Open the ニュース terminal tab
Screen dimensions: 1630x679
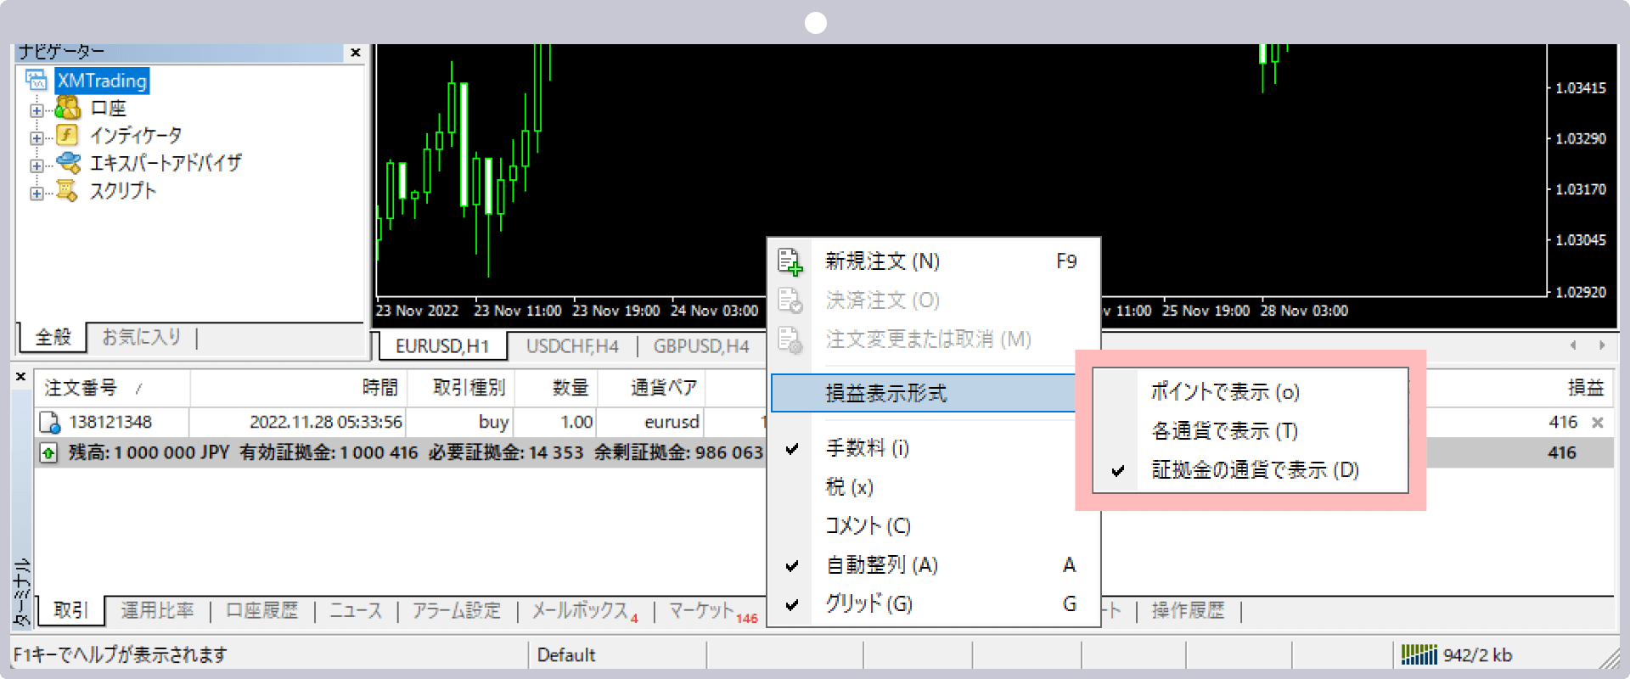[x=356, y=610]
